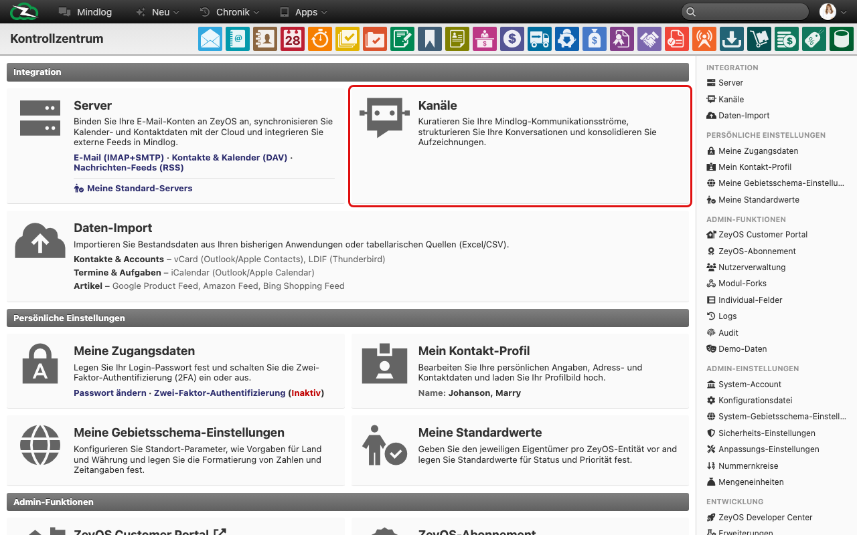The image size is (857, 535).
Task: Open the pink cashier desk icon
Action: point(485,39)
